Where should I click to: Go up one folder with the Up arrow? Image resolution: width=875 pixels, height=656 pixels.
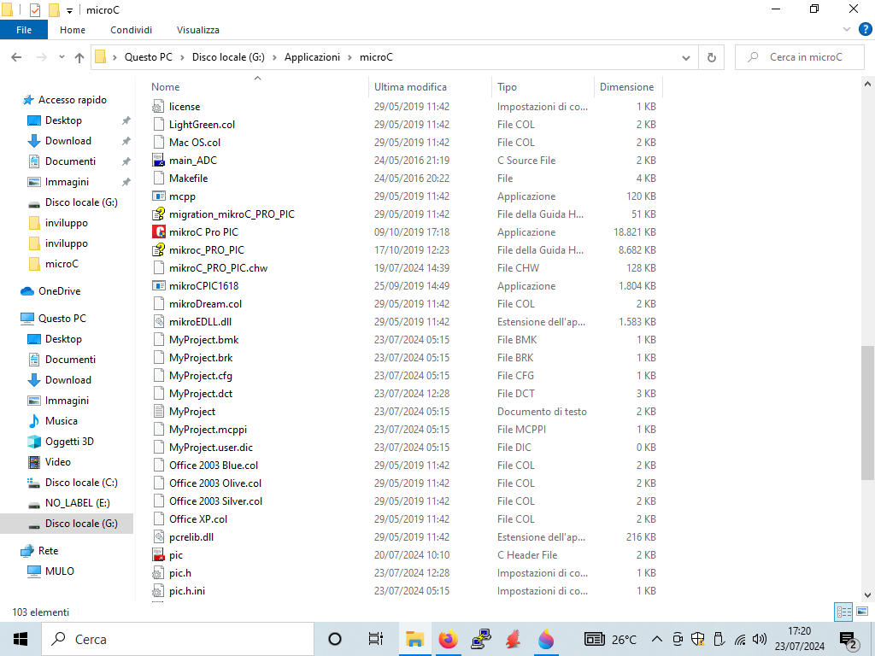coord(79,57)
